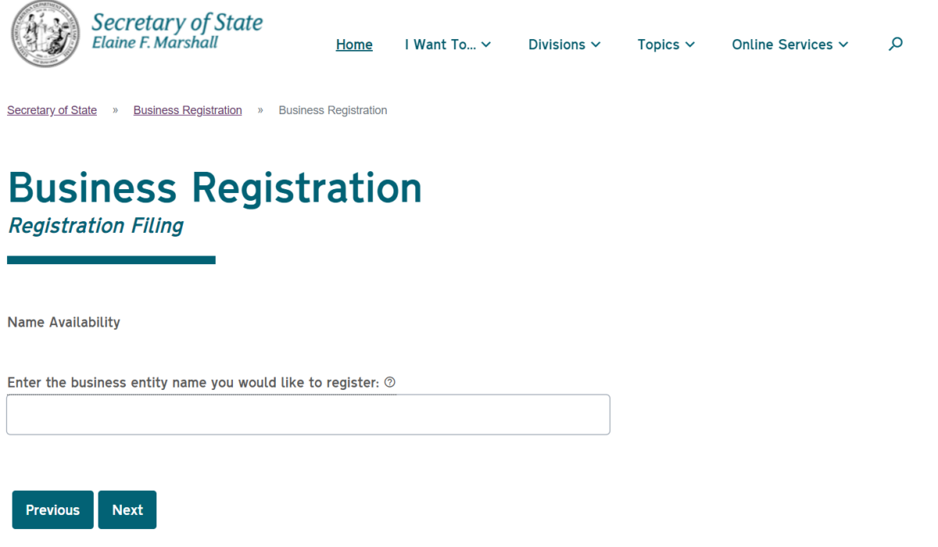Click the Previous button

52,509
